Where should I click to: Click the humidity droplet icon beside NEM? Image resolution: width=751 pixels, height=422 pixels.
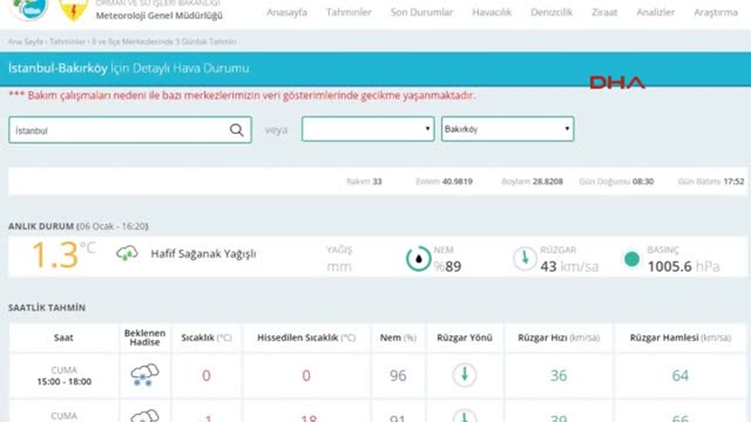click(x=418, y=259)
